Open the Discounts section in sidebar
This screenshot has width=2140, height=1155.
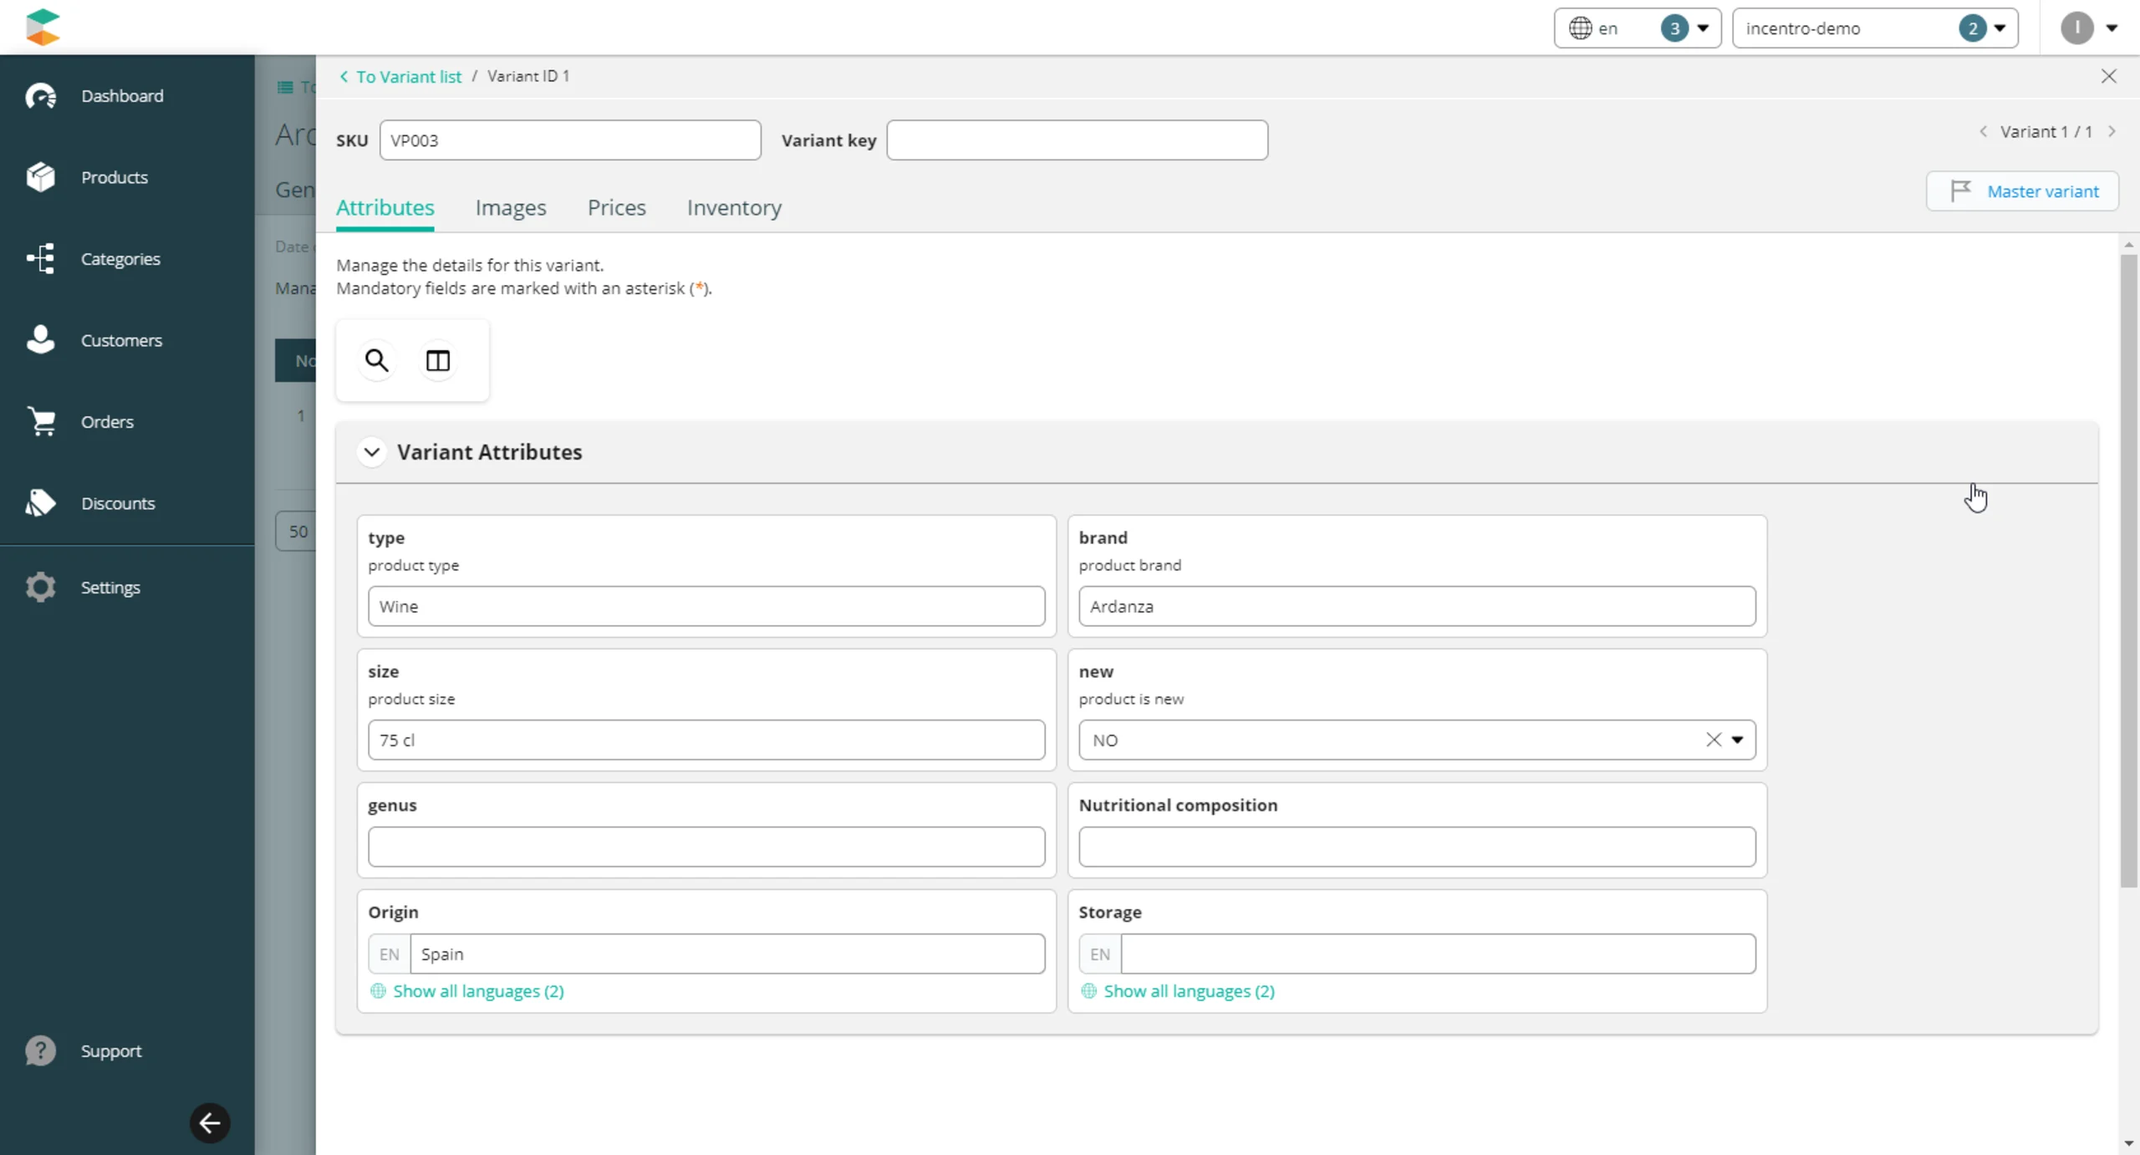117,503
